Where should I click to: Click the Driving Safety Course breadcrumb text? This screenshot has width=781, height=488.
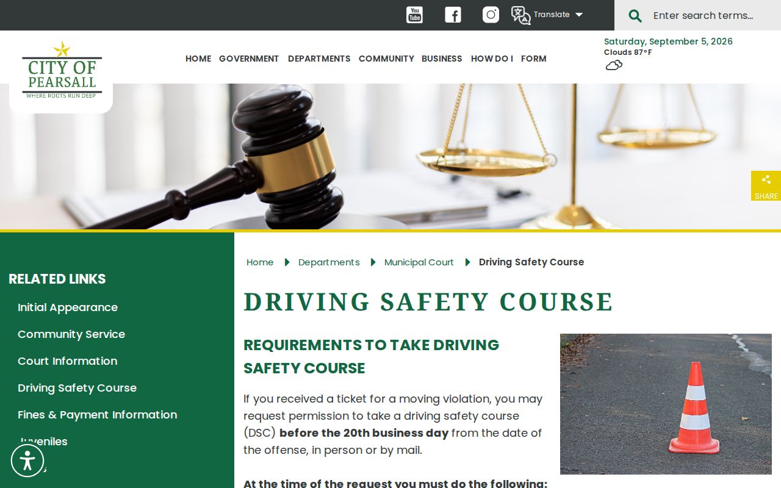531,262
